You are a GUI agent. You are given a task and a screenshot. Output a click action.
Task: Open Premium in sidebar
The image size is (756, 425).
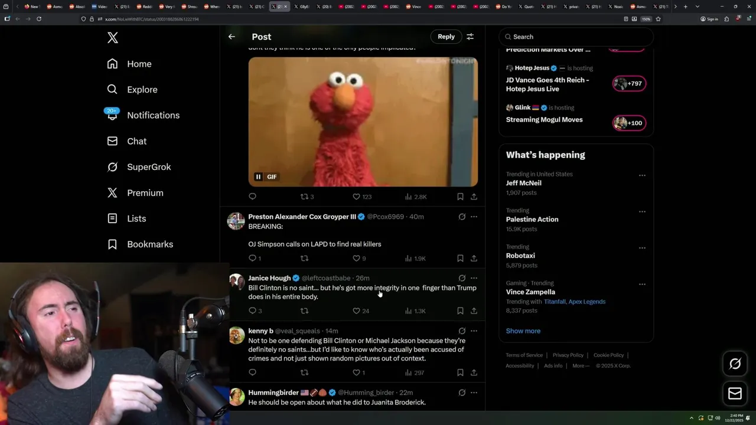135,193
